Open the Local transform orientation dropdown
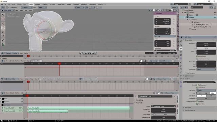This screenshot has height=122, width=217. pyautogui.click(x=79, y=7)
